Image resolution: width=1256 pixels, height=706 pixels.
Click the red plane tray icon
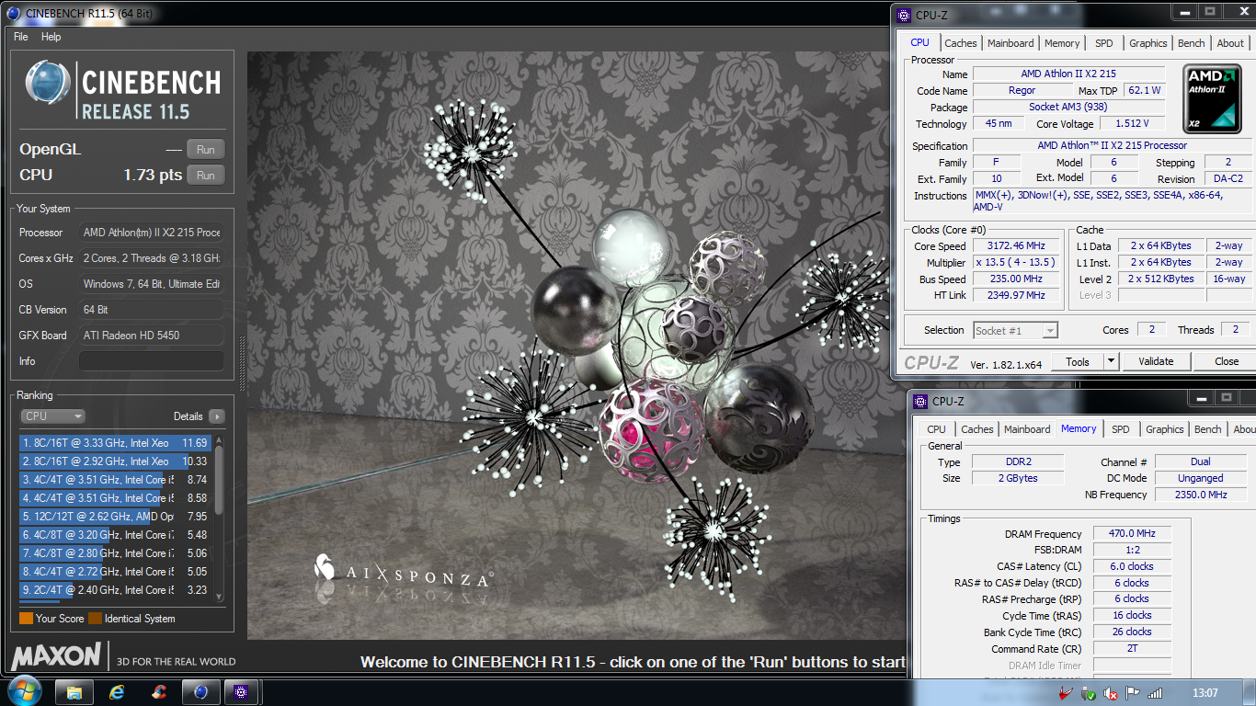click(x=1068, y=693)
